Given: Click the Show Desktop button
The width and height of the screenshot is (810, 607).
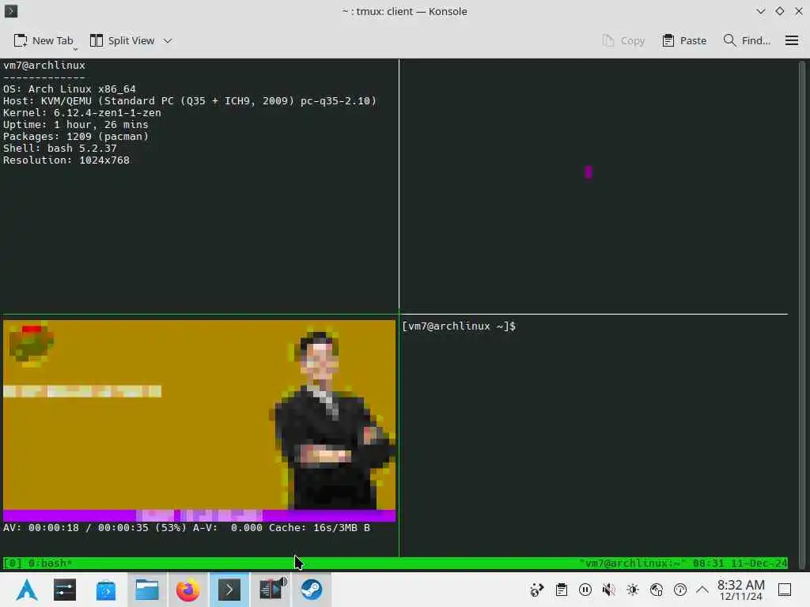Looking at the screenshot, I should (x=785, y=590).
